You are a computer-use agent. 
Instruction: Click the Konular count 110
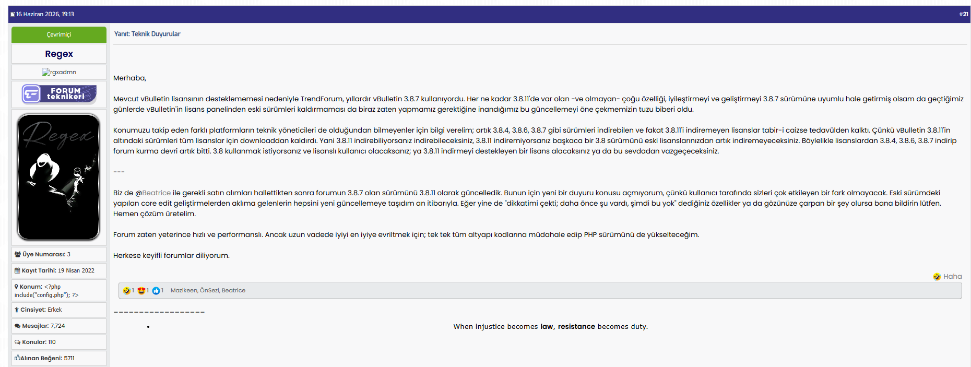tap(52, 342)
